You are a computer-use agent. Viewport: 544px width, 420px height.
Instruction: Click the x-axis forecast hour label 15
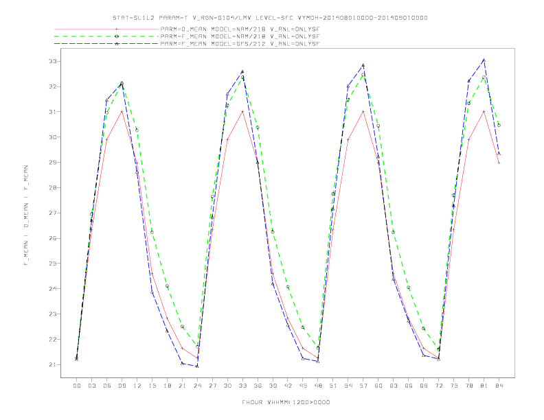pos(152,386)
